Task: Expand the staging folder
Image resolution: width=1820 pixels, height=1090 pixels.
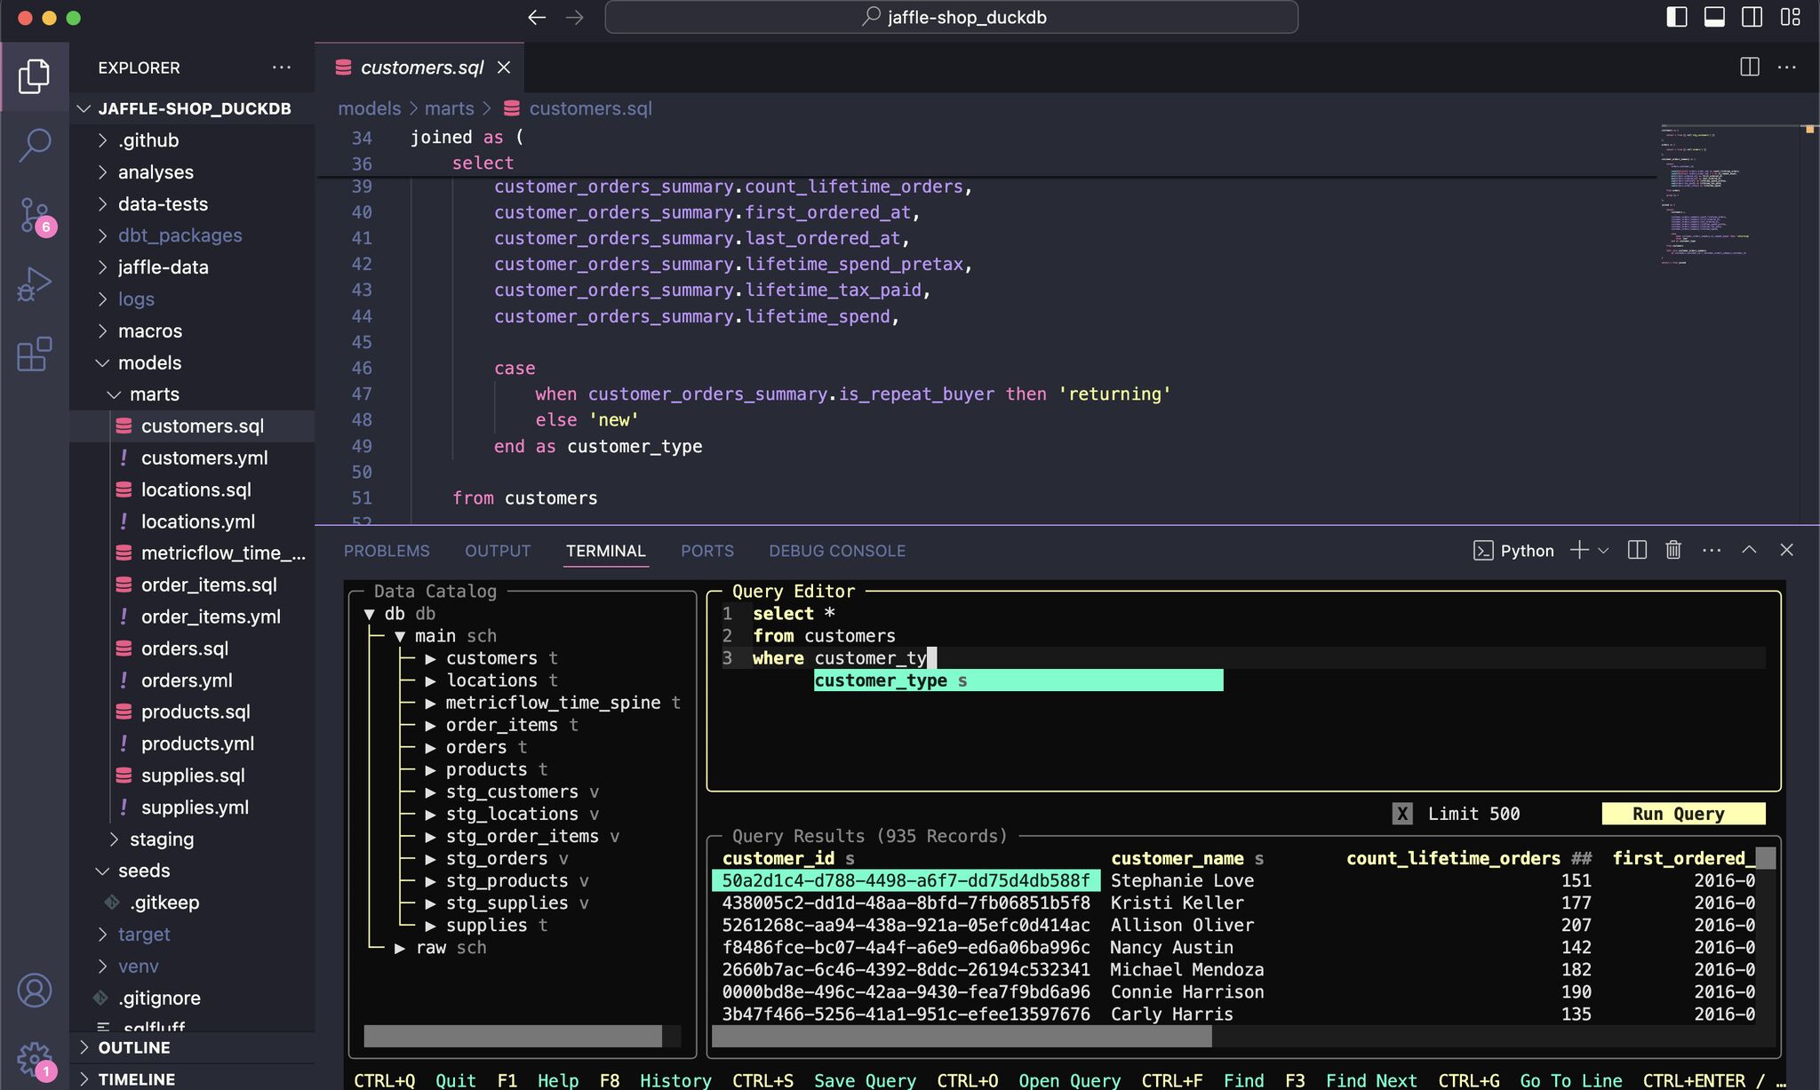Action: [192, 839]
